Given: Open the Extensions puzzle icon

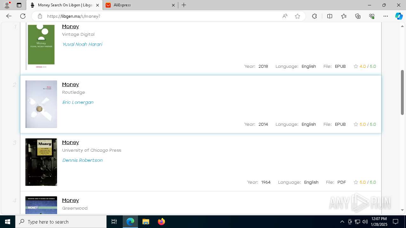Looking at the screenshot, I should tap(314, 16).
